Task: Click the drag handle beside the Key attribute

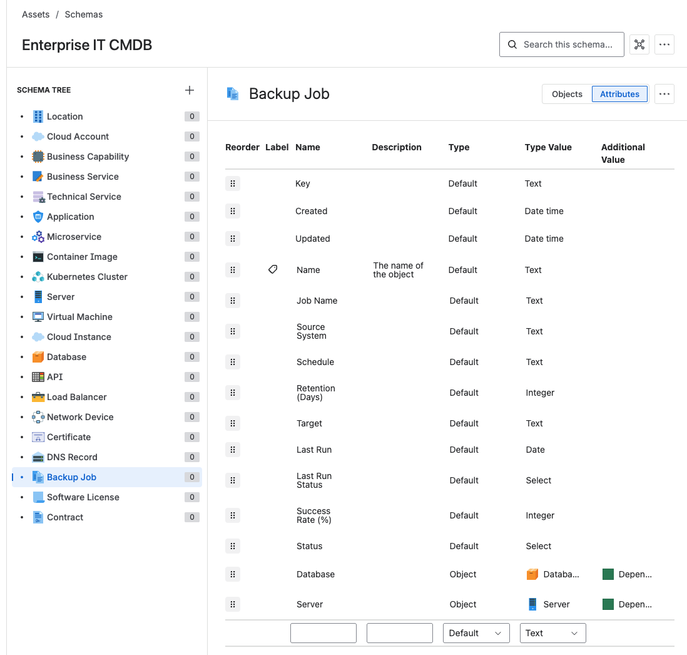Action: tap(232, 183)
